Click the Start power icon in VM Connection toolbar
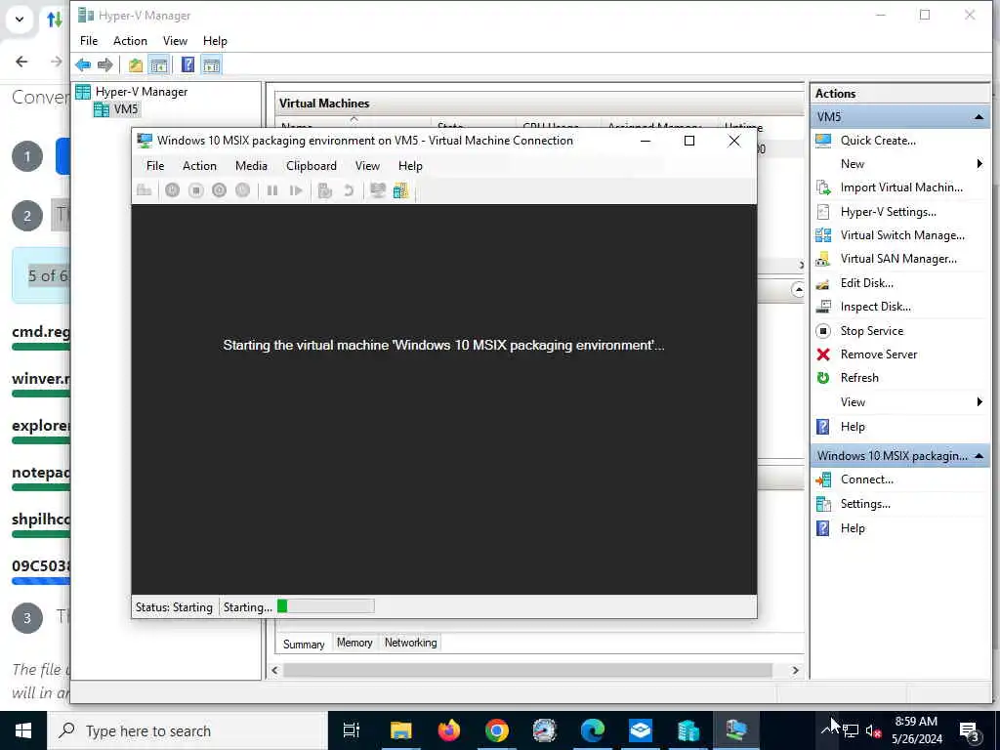 click(172, 190)
